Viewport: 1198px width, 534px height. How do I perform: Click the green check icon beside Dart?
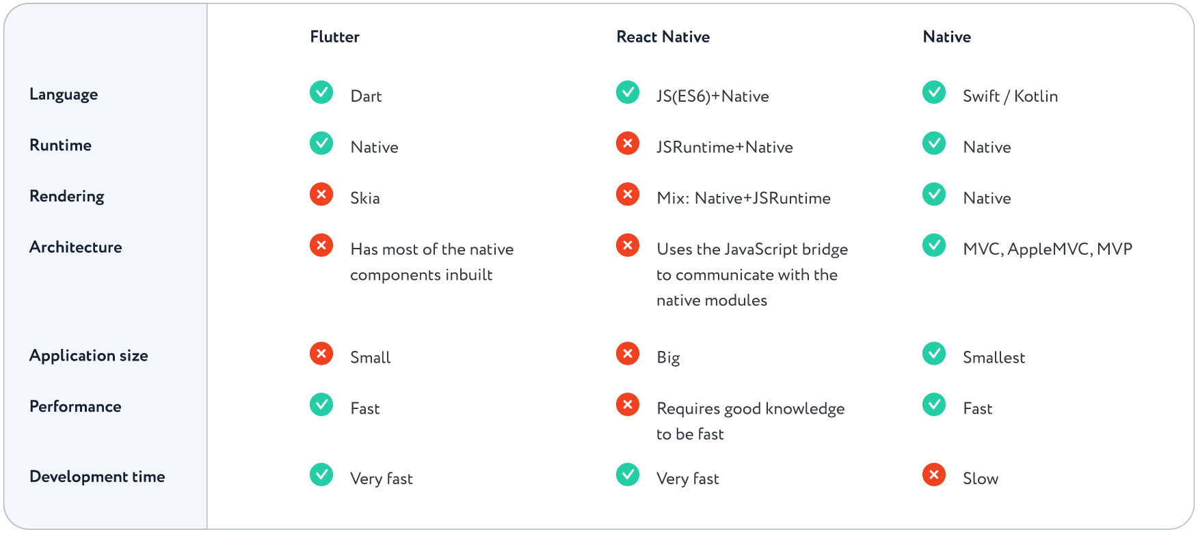(321, 92)
